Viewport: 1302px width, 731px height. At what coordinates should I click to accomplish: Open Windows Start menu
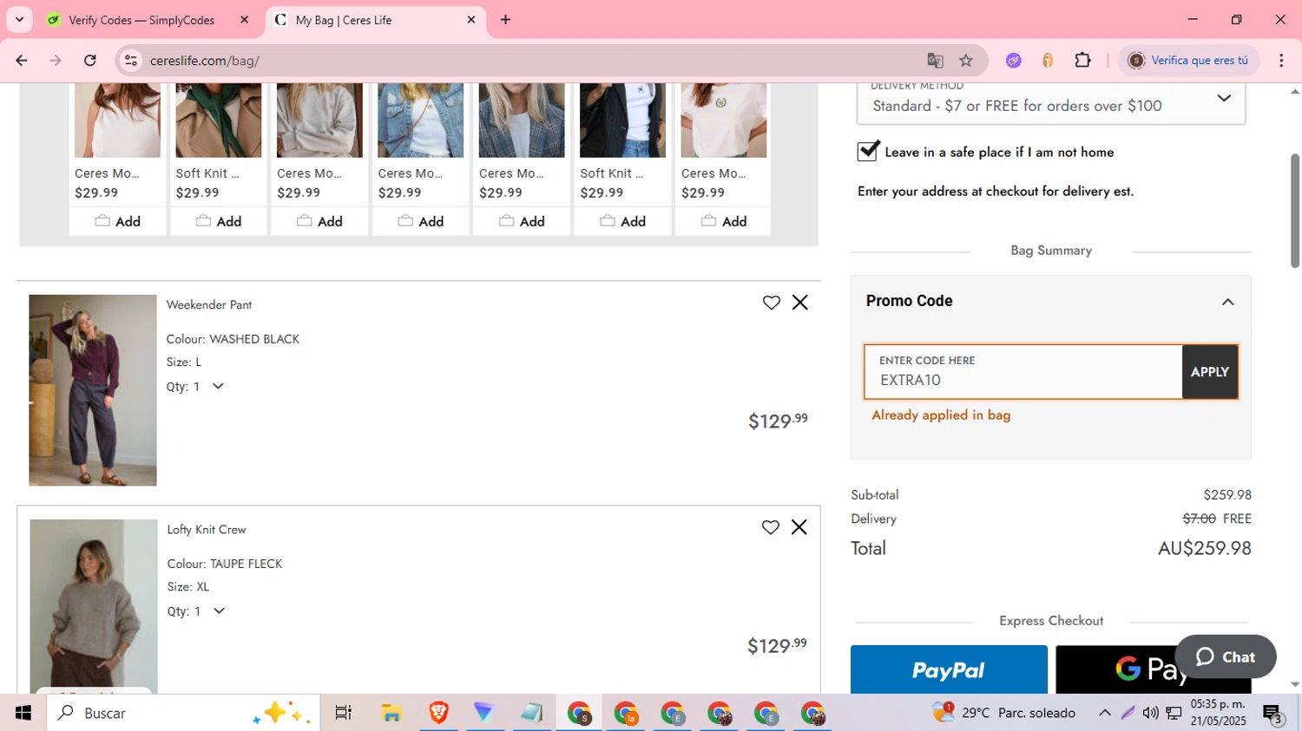tap(23, 713)
